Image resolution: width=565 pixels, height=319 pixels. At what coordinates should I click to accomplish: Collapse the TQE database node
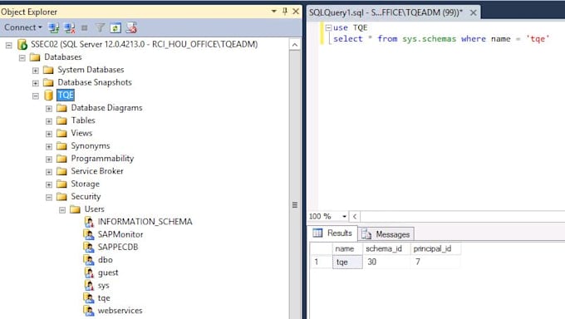(35, 96)
